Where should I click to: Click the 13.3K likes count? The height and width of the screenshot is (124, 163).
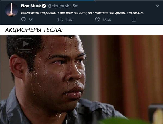coord(107,20)
